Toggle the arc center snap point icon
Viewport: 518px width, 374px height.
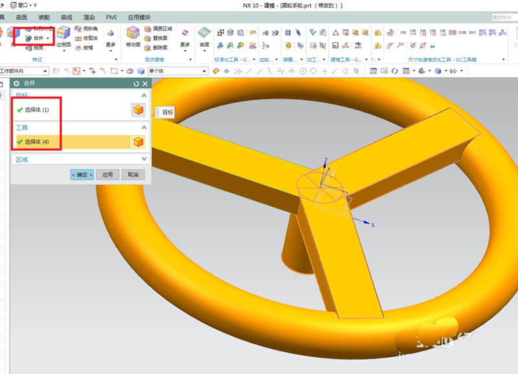[x=303, y=71]
